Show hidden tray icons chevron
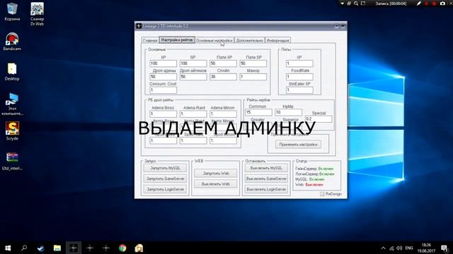The height and width of the screenshot is (254, 453). coord(384,248)
